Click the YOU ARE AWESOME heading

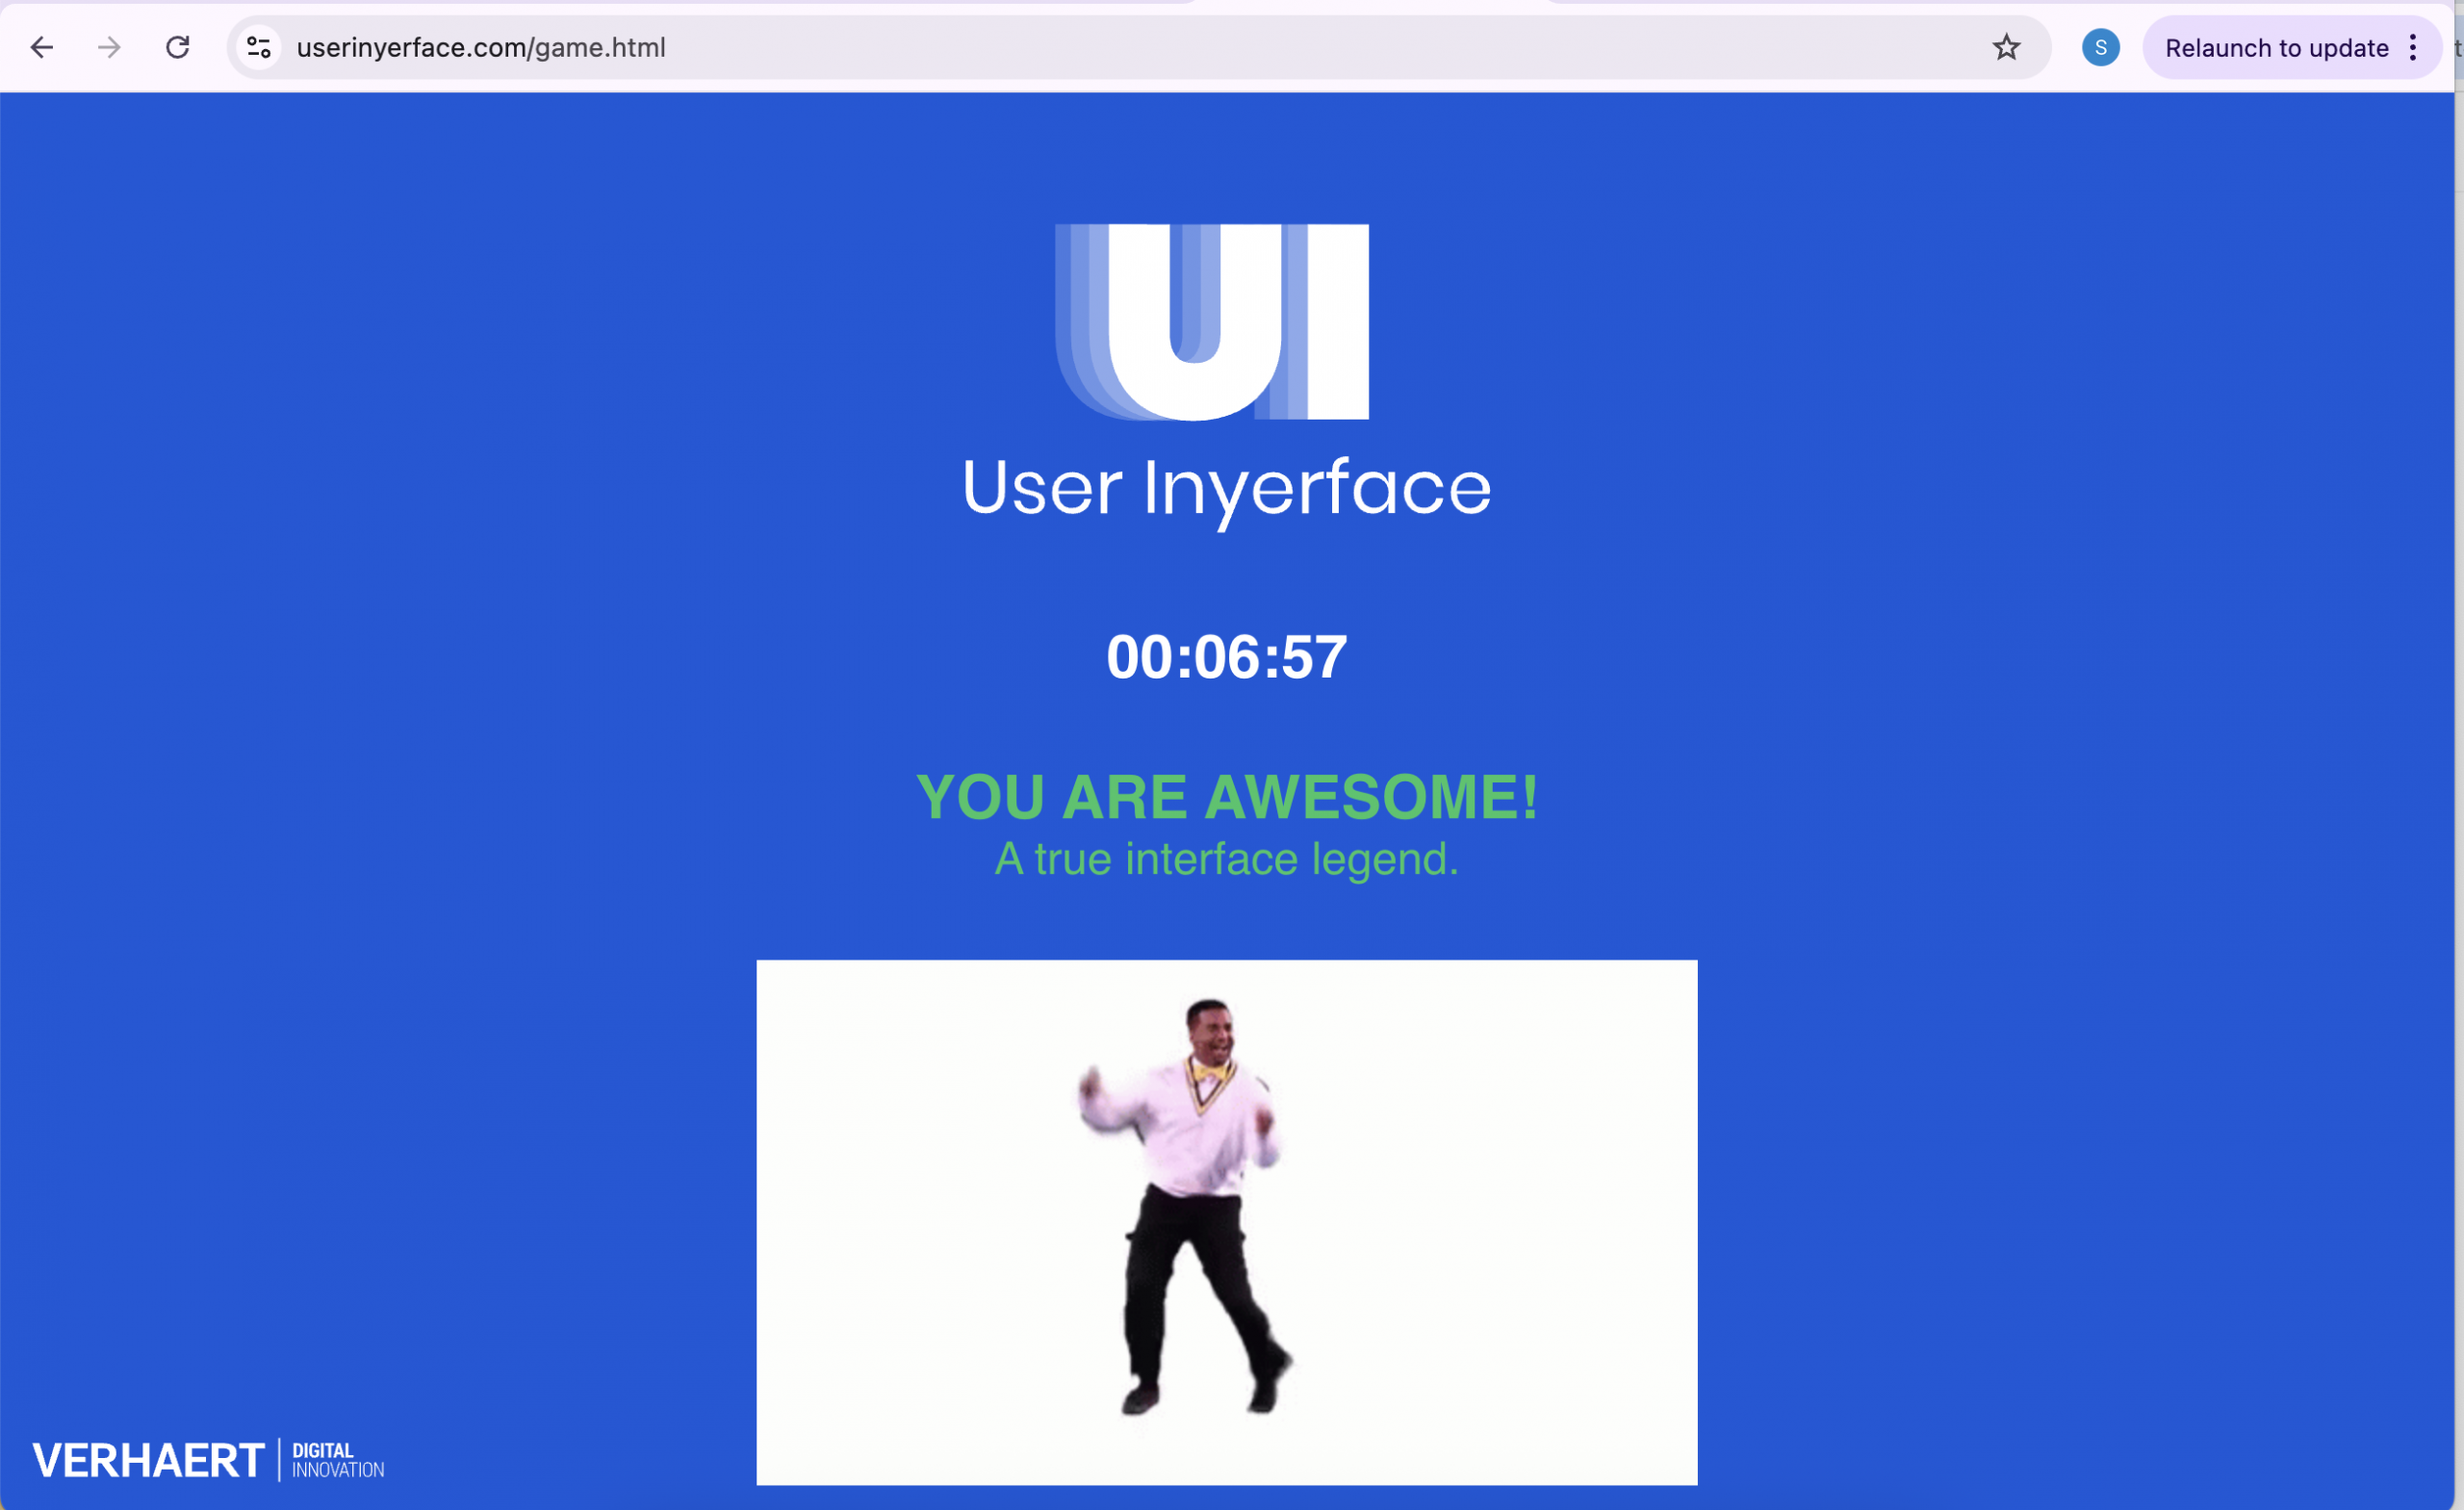coord(1226,797)
